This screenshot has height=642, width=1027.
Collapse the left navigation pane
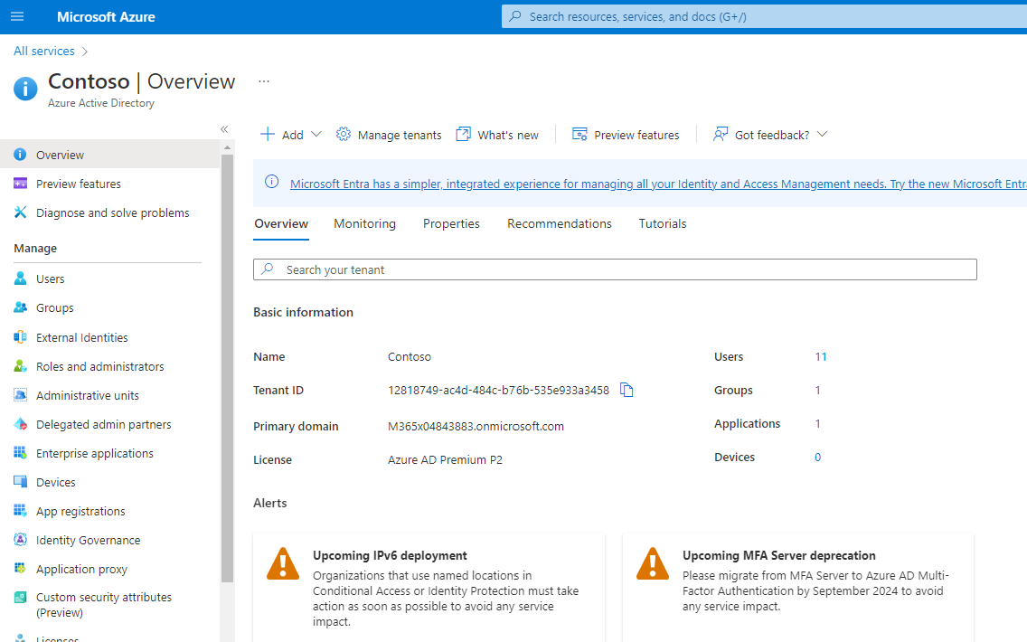pos(224,129)
